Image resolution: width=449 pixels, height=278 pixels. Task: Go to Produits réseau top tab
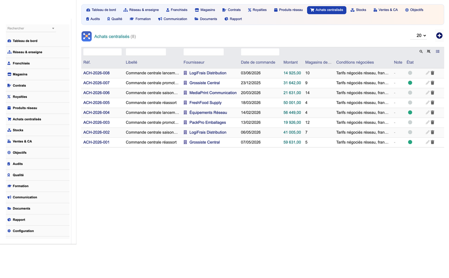[288, 10]
